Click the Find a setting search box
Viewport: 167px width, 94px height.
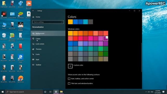coord(48,22)
